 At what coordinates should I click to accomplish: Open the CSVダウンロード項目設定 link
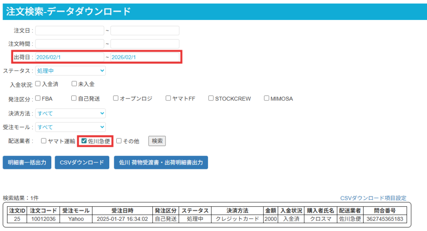373,198
